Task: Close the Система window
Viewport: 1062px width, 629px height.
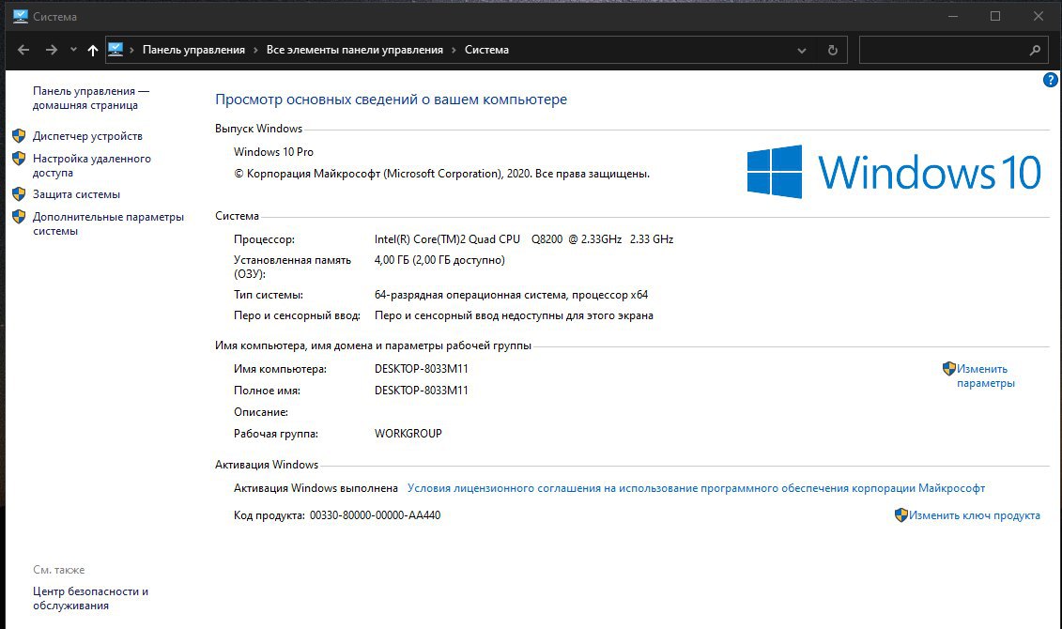Action: click(x=1038, y=16)
